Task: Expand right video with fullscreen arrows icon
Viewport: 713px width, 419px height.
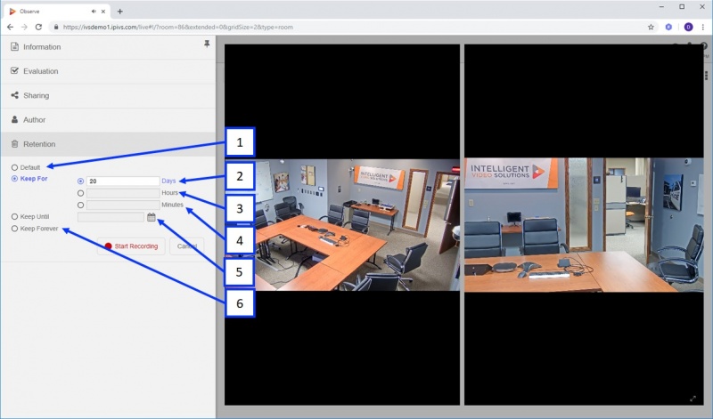Action: point(693,399)
